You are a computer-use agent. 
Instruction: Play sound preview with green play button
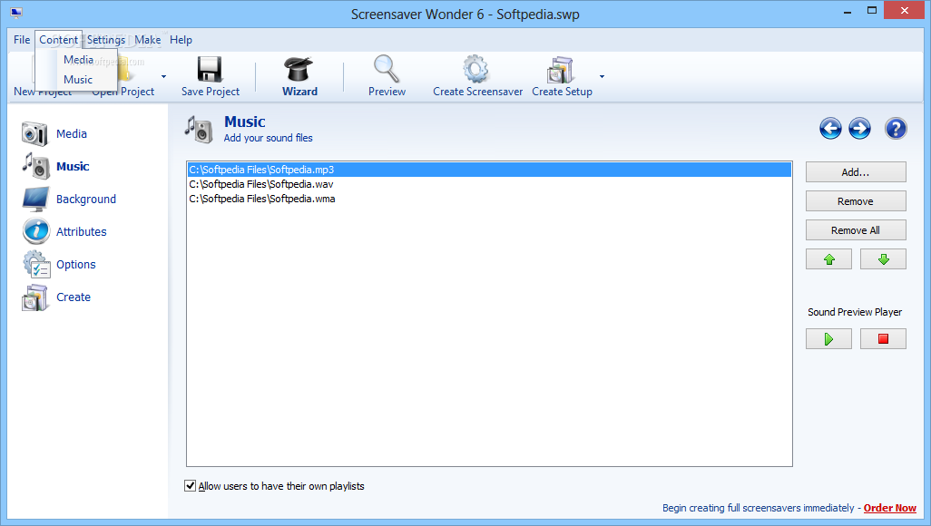click(x=828, y=339)
